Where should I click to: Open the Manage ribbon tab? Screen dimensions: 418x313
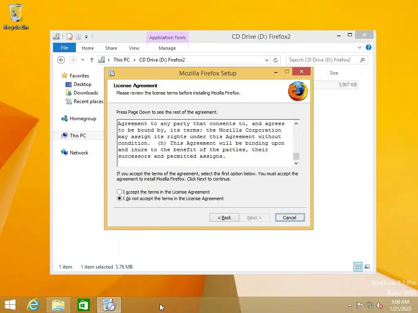pyautogui.click(x=167, y=48)
